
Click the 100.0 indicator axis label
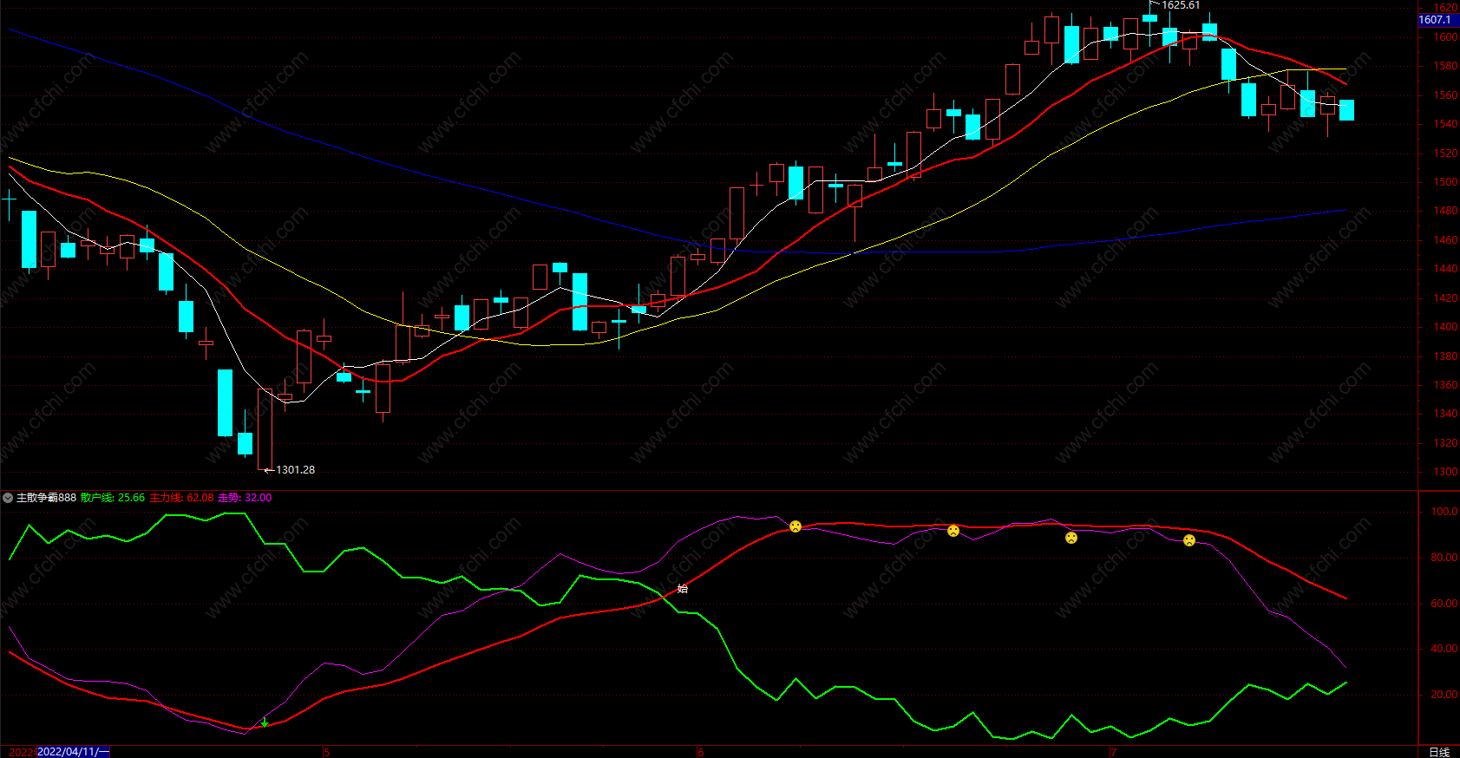tap(1444, 512)
